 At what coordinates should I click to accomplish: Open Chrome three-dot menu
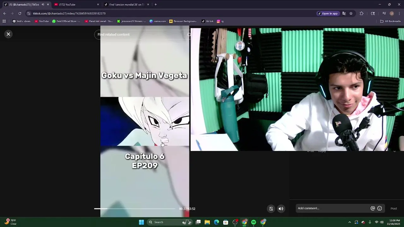click(x=399, y=14)
